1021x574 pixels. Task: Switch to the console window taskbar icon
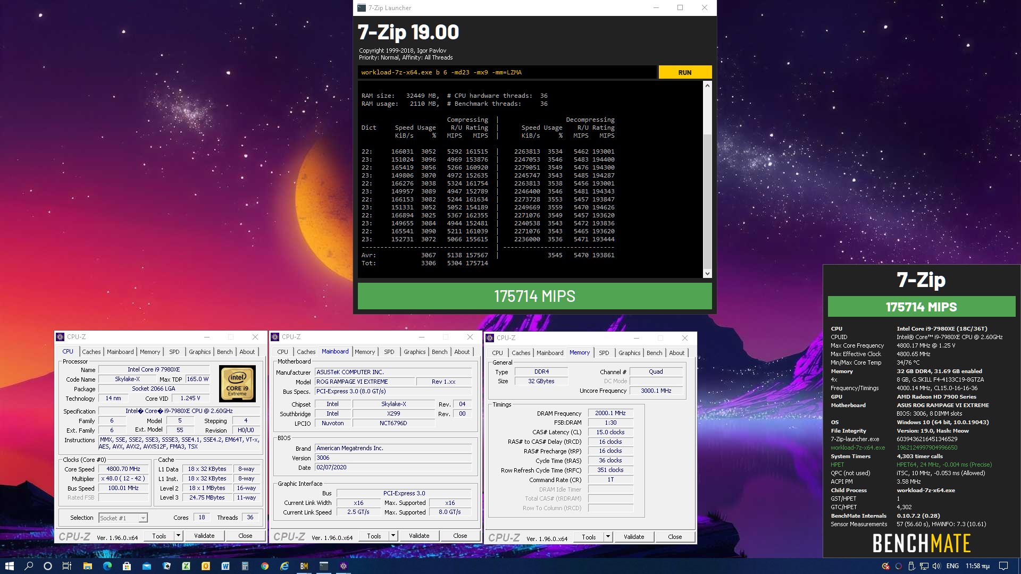(x=324, y=566)
